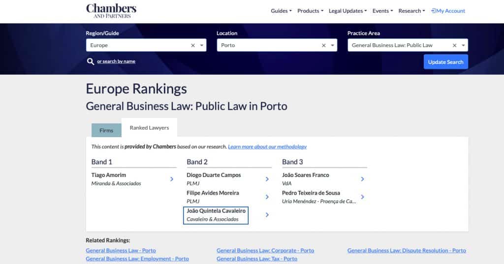Expand the Products menu
504x264 pixels.
pos(310,11)
